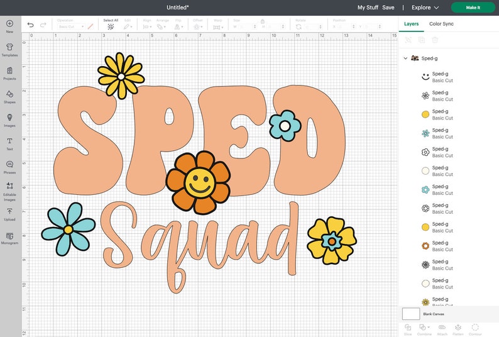Select the orange flower ring layer

pos(425,246)
